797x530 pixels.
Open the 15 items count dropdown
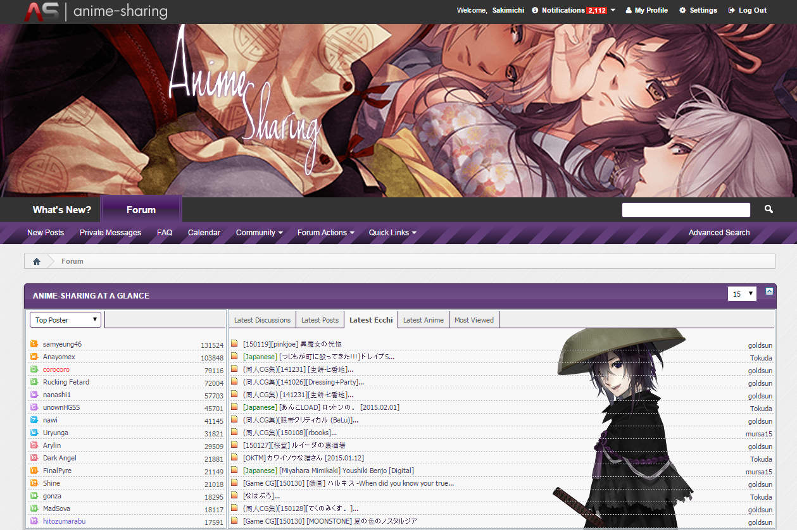coord(742,294)
